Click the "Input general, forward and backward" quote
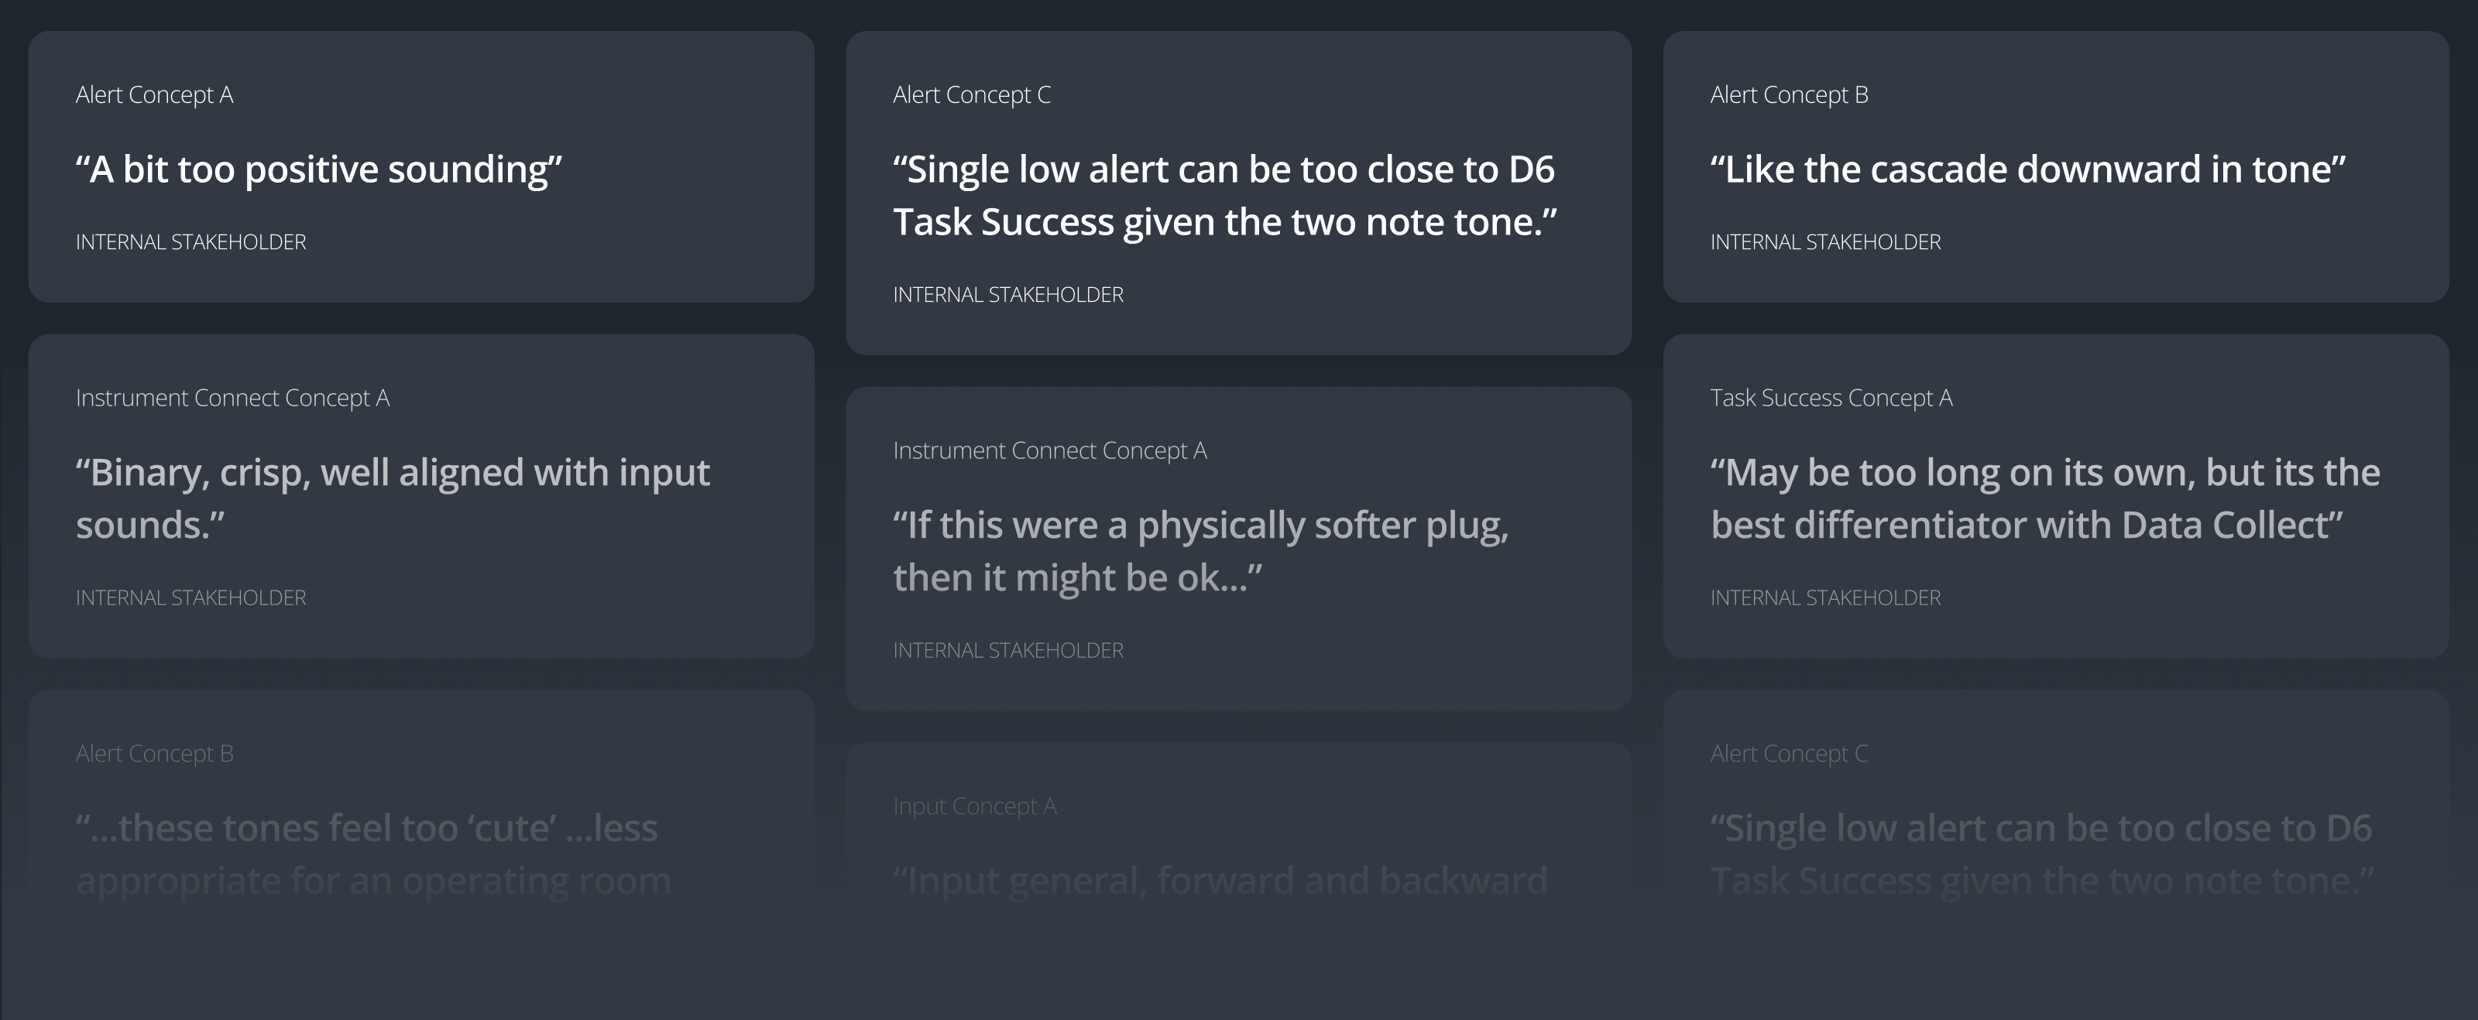Screen dimensions: 2478x1020 1220,881
